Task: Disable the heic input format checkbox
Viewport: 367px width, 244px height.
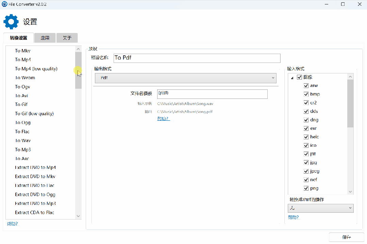Action: click(x=306, y=137)
